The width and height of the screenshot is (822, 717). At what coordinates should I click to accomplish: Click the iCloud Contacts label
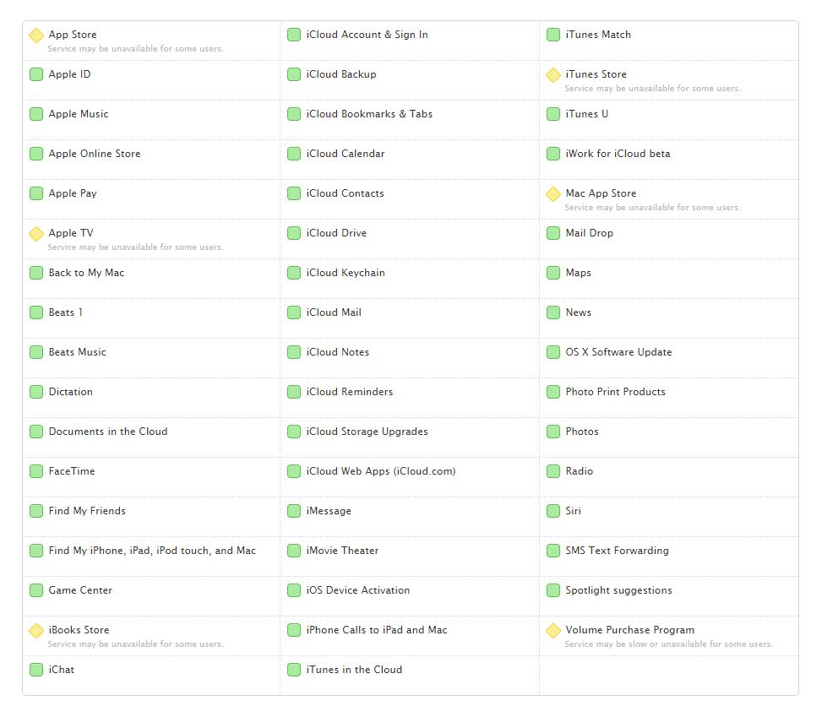pos(345,193)
